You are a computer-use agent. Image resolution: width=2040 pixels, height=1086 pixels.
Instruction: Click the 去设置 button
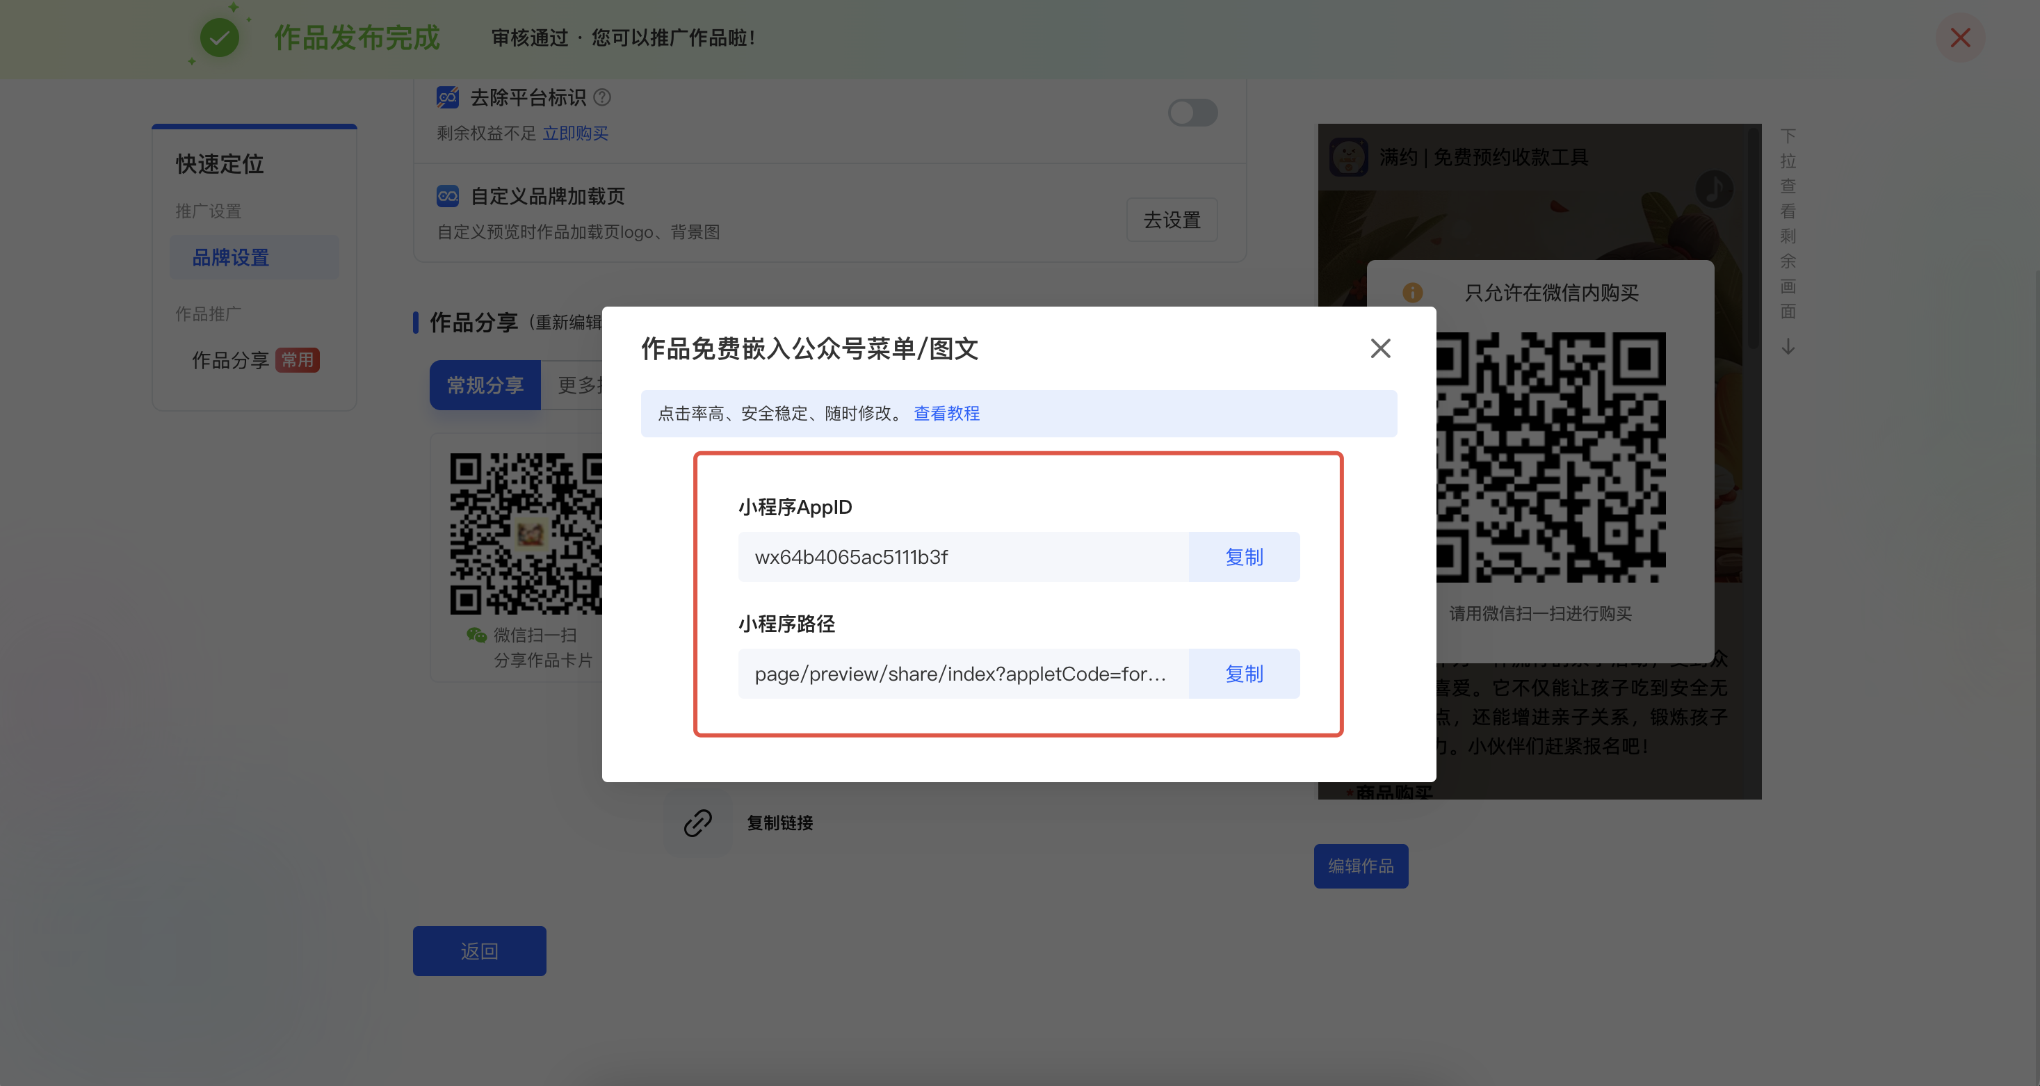click(1172, 220)
